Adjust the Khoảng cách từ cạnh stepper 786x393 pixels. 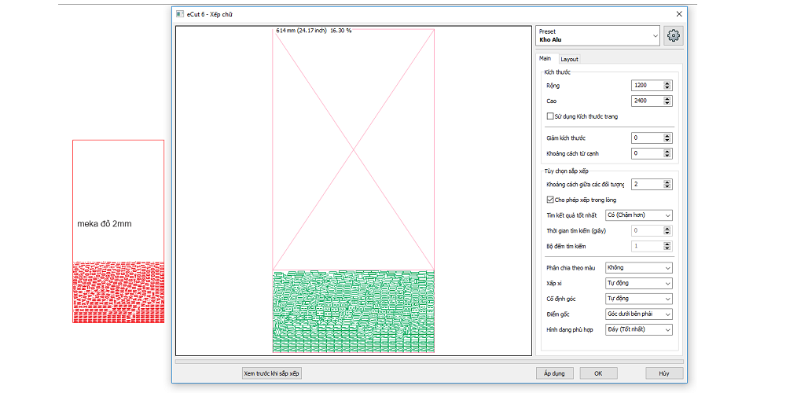668,154
